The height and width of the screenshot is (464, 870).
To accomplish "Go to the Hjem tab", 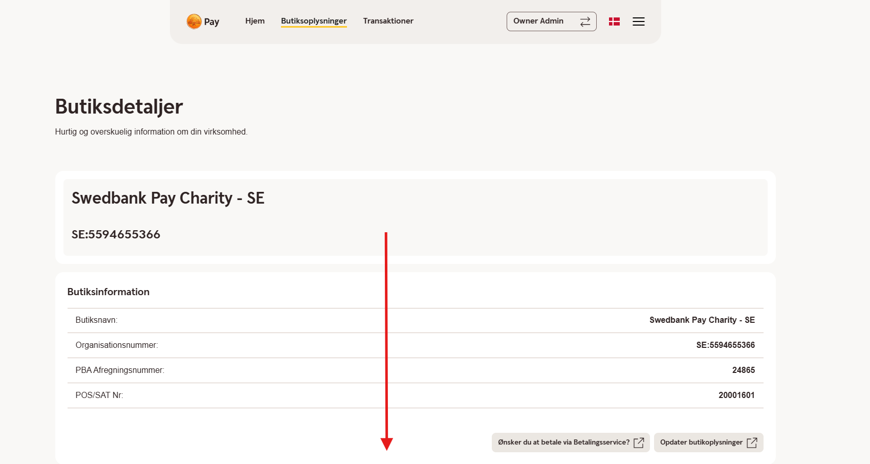I will [255, 21].
